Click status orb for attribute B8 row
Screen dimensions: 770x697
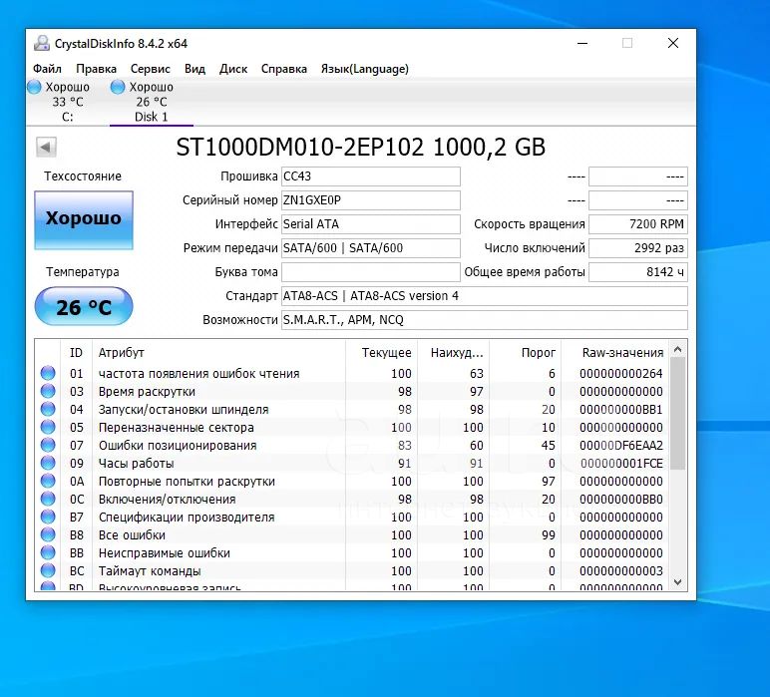click(48, 534)
